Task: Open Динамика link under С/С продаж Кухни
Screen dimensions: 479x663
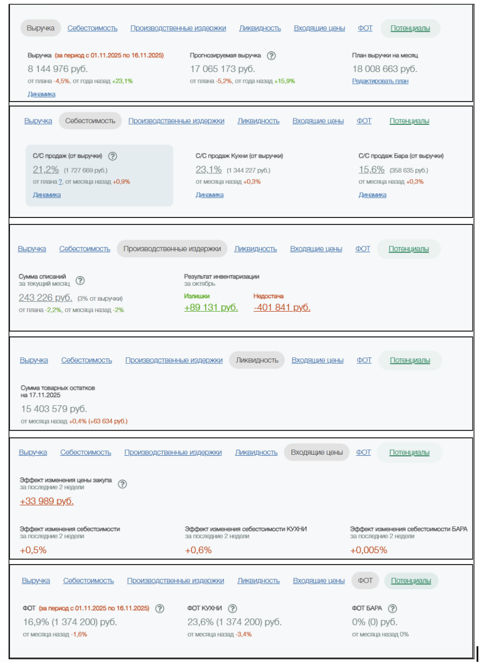Action: pos(209,195)
